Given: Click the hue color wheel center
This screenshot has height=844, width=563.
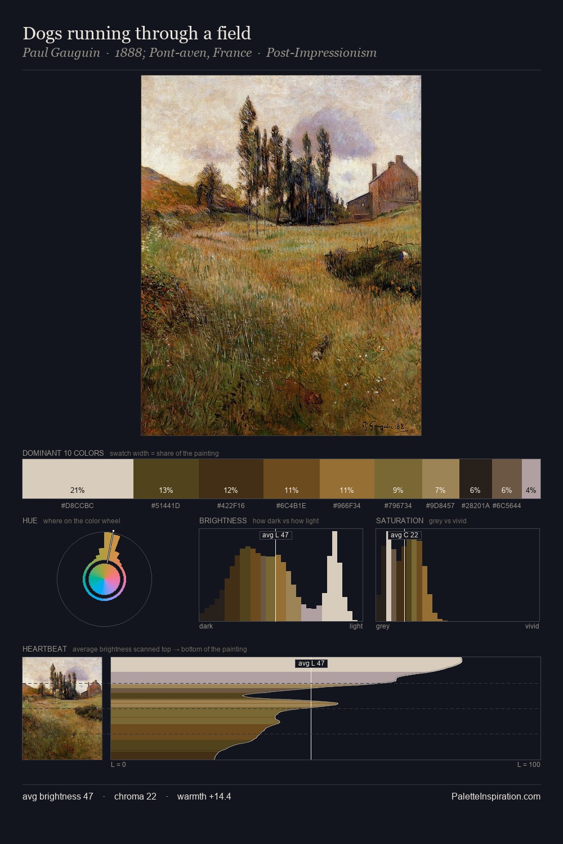Looking at the screenshot, I should (x=104, y=579).
